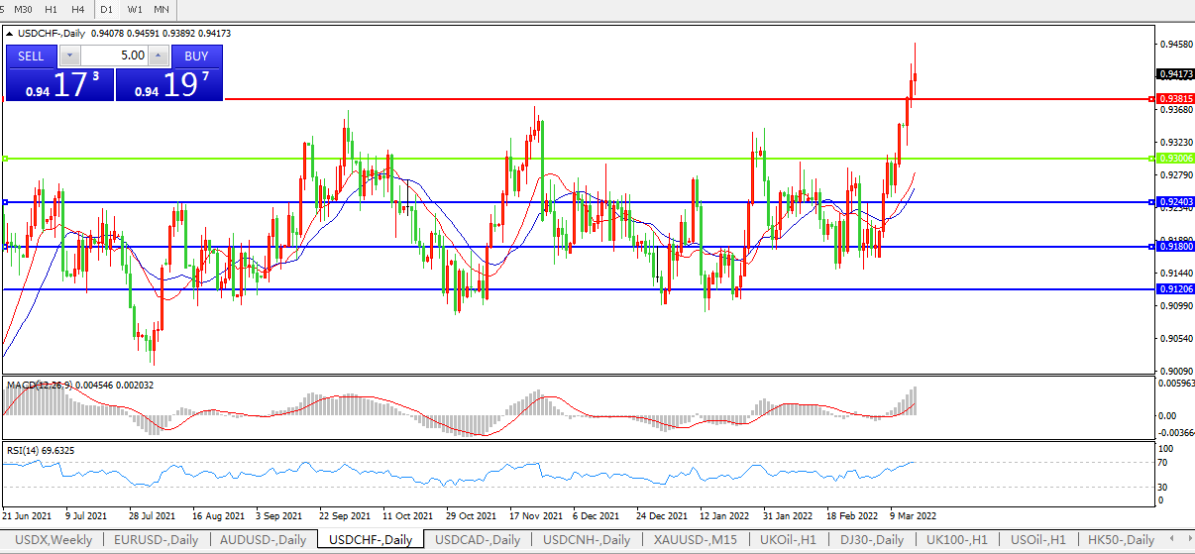Screen dimensions: 1195x554
Task: Select the H1 timeframe button
Action: [52, 9]
